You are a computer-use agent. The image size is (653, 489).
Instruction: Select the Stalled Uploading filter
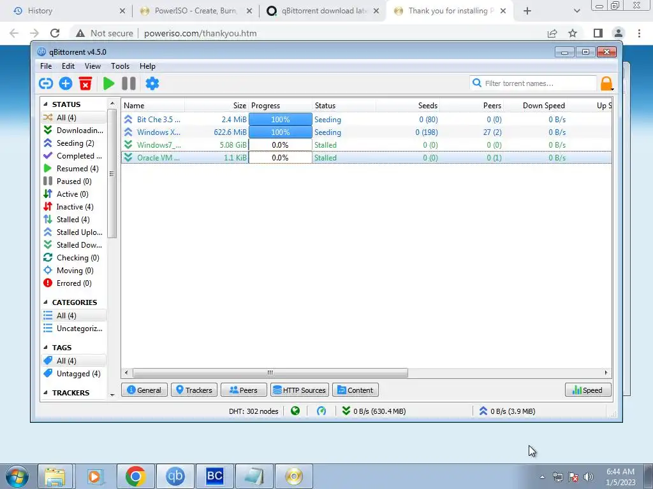(74, 232)
